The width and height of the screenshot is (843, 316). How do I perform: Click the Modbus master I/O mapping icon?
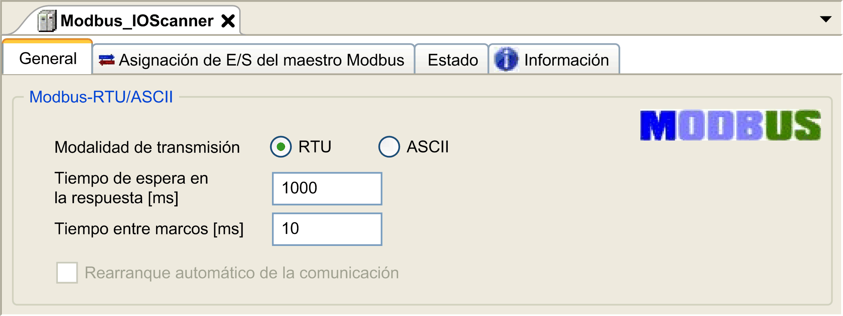pyautogui.click(x=107, y=60)
